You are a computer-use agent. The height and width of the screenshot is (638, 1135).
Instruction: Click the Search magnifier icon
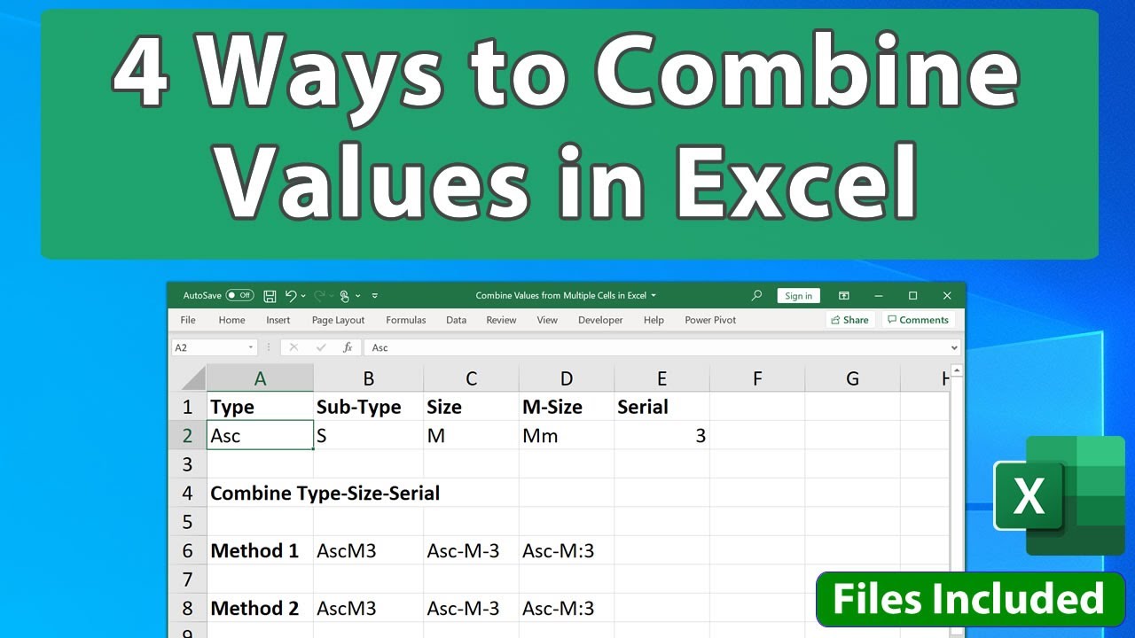click(756, 296)
